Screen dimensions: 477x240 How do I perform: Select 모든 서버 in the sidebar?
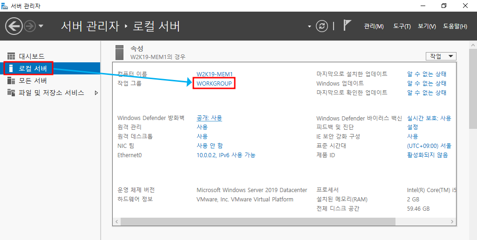pos(50,80)
